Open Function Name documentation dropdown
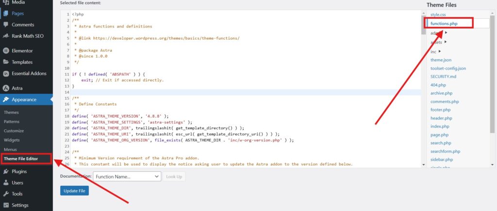This screenshot has height=211, width=497. 127,177
